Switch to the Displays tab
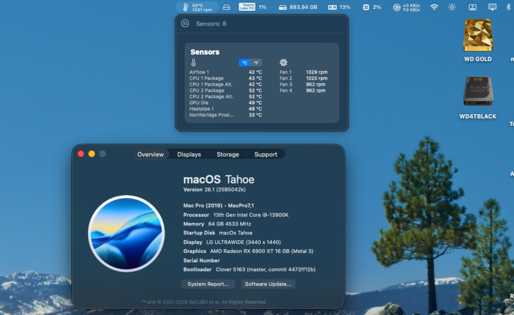514x315 pixels. [189, 154]
